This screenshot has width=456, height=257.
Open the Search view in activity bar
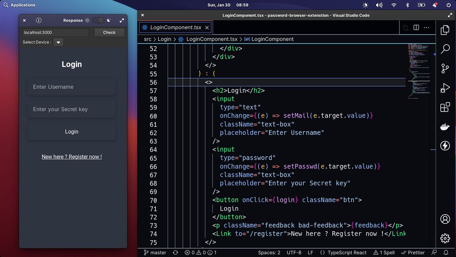[x=445, y=49]
